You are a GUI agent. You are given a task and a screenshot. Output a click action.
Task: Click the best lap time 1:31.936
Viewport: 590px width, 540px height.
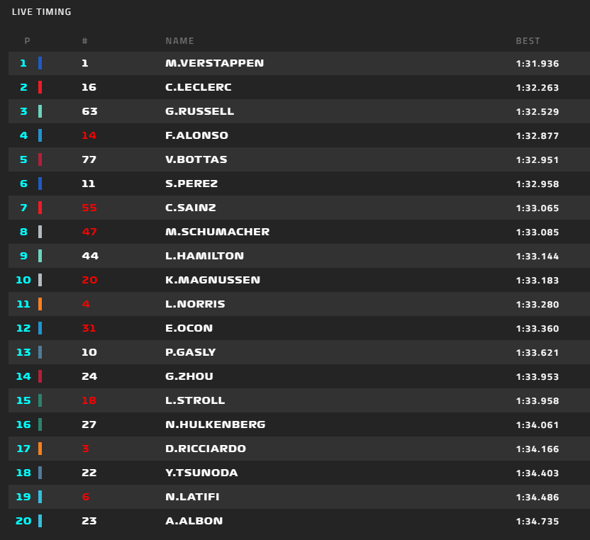pyautogui.click(x=538, y=64)
